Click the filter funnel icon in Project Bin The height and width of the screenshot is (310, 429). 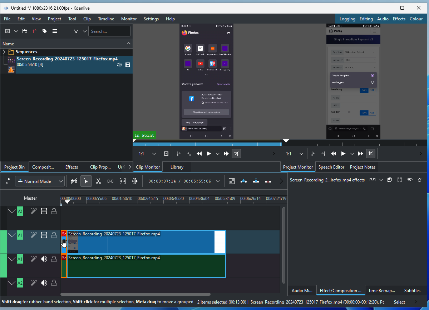coord(76,31)
